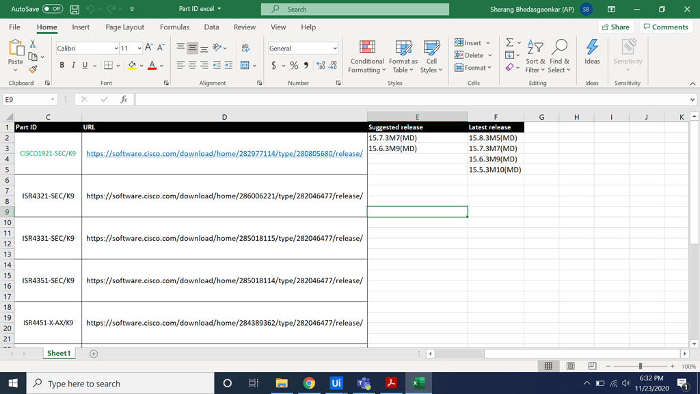
Task: Open the Review ribbon tab
Action: [x=244, y=27]
